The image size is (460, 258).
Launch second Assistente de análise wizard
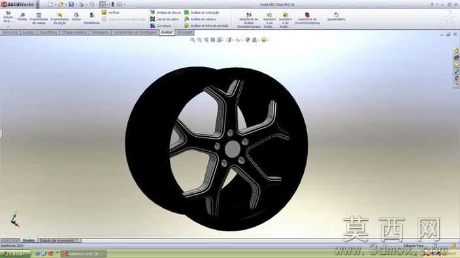point(269,20)
